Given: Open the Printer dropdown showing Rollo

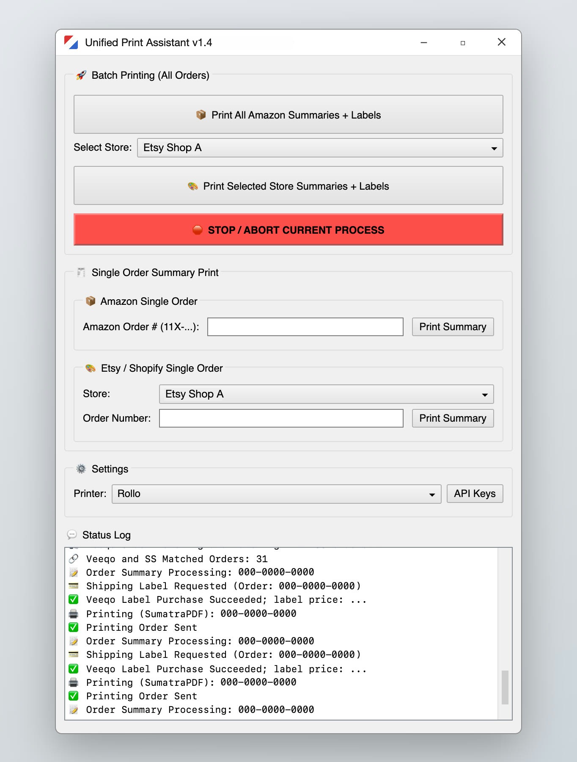Looking at the screenshot, I should pos(277,494).
